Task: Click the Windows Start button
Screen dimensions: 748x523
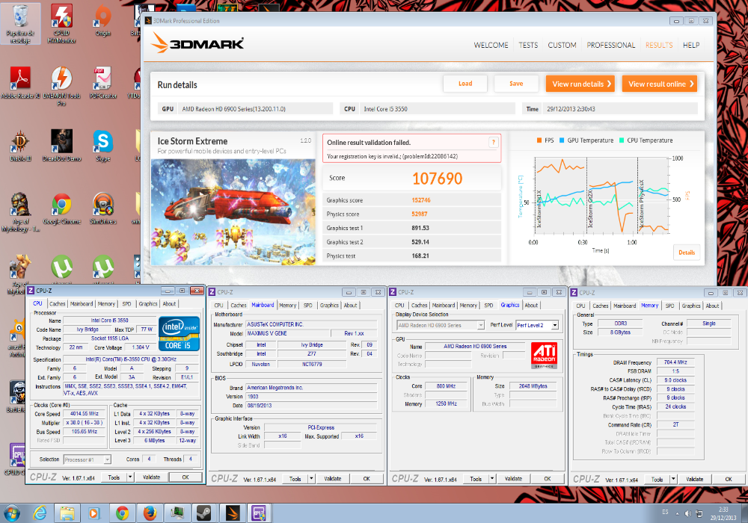Action: [11, 513]
